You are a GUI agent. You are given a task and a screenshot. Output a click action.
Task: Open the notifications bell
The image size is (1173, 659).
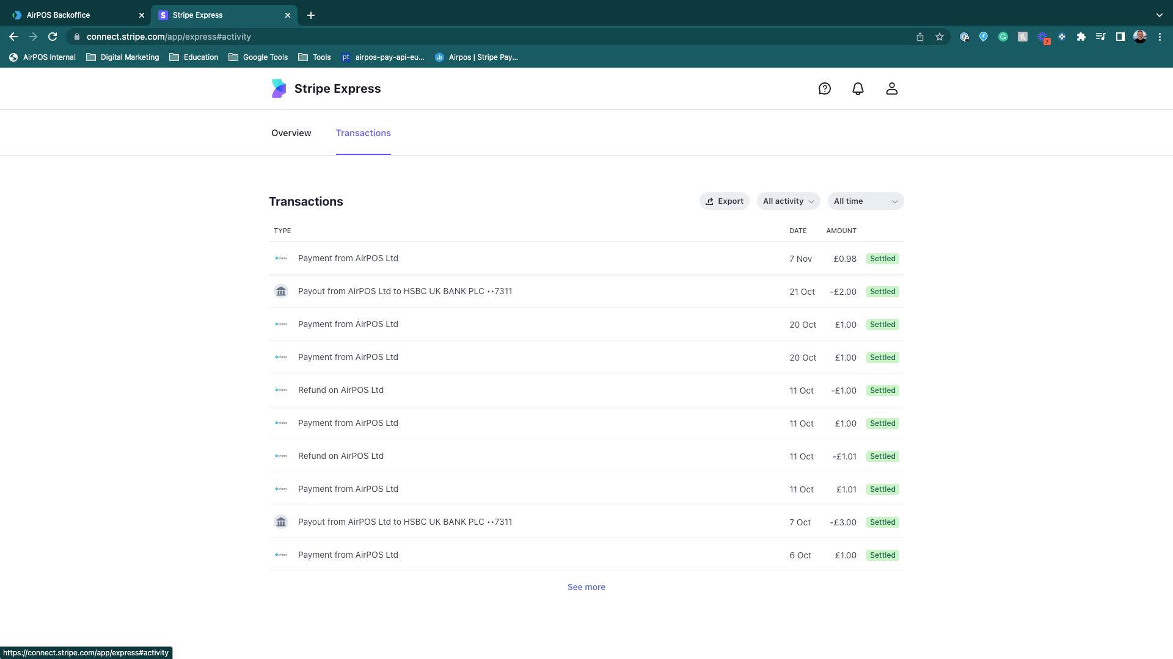coord(858,89)
